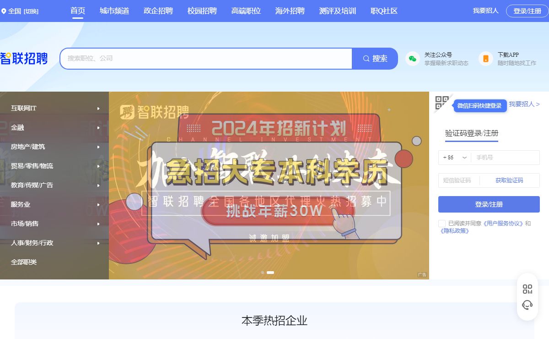Open the 职Q社区 nav item
The height and width of the screenshot is (339, 549).
[384, 11]
